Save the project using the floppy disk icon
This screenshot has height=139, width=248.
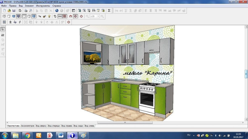[x=14, y=10]
